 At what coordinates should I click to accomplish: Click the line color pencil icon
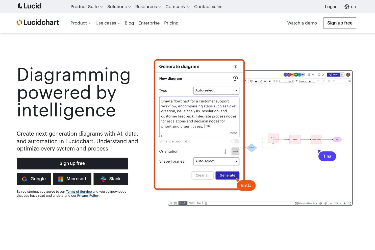[261, 81]
